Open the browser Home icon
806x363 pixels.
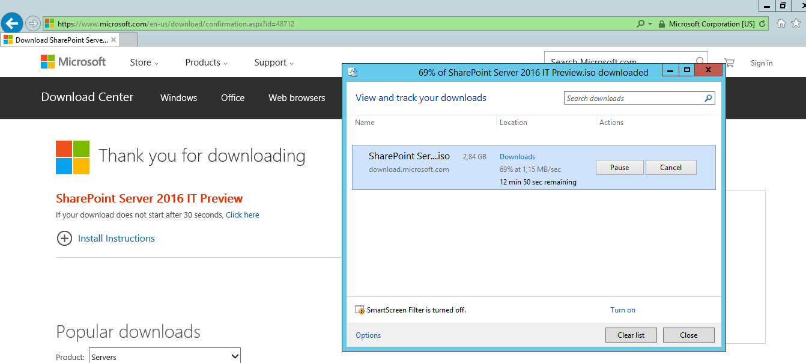781,23
